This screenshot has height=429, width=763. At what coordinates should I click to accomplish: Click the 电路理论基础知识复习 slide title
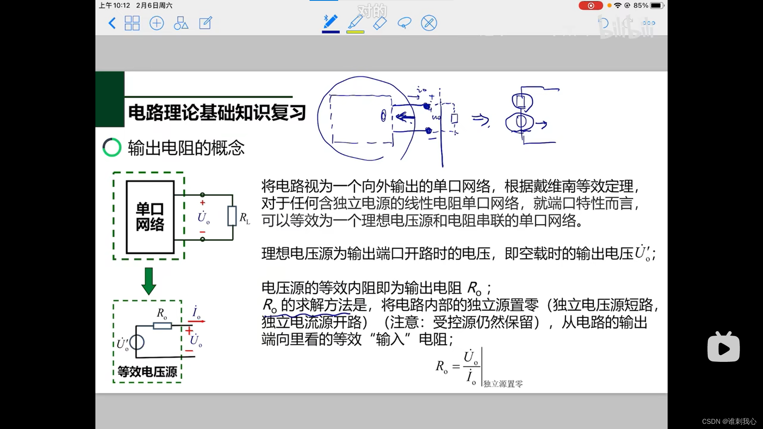tap(217, 113)
